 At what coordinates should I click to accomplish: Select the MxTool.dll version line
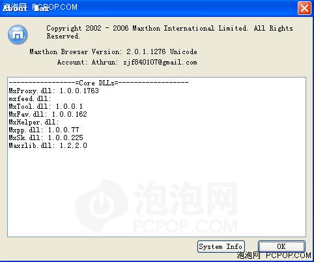46,106
